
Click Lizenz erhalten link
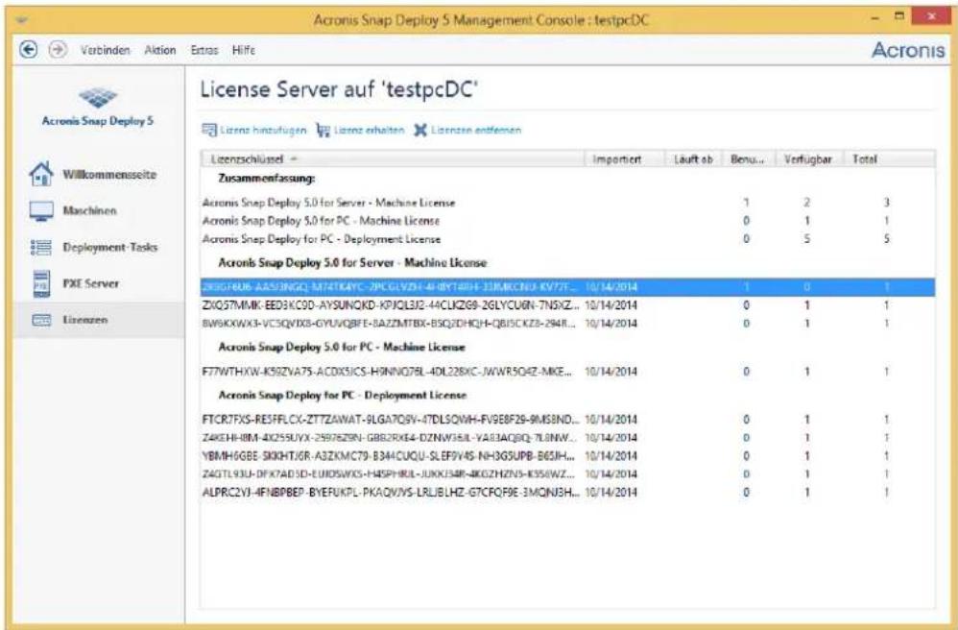[369, 131]
